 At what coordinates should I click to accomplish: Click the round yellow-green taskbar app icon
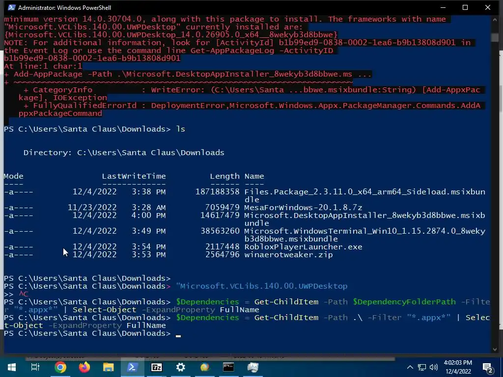pos(205,367)
